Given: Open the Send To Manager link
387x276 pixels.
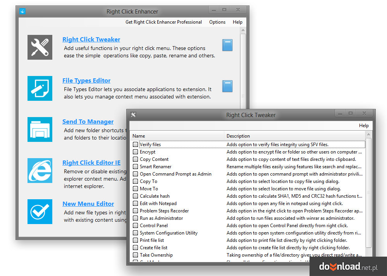Looking at the screenshot, I should click(88, 122).
